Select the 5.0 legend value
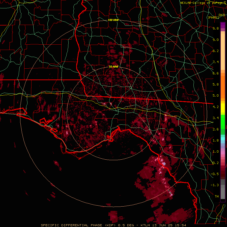The image size is (227, 227). tap(216, 96)
